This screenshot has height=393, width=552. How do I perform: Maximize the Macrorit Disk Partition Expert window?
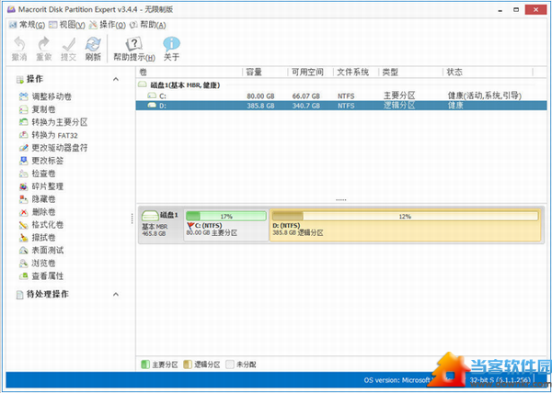pos(516,10)
